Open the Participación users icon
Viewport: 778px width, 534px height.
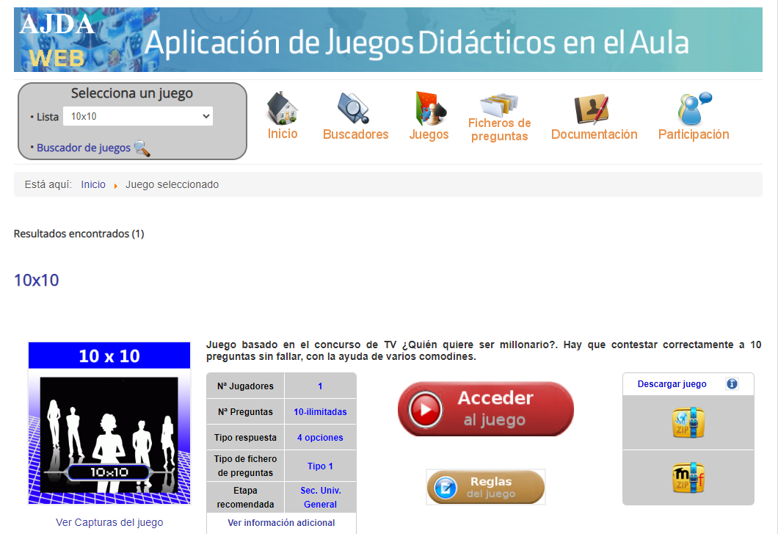694,108
